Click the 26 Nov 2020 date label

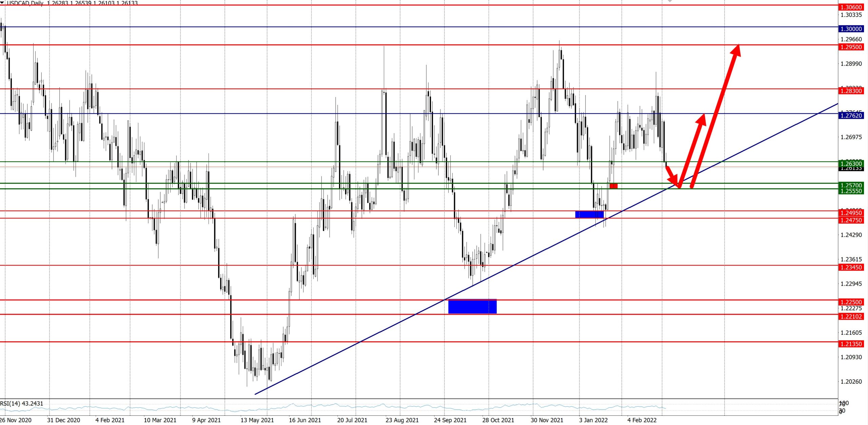coord(16,420)
